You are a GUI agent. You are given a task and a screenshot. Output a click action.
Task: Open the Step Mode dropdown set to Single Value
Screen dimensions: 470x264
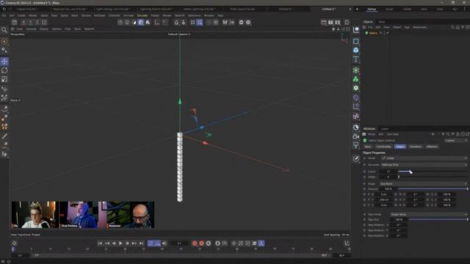[429, 214]
